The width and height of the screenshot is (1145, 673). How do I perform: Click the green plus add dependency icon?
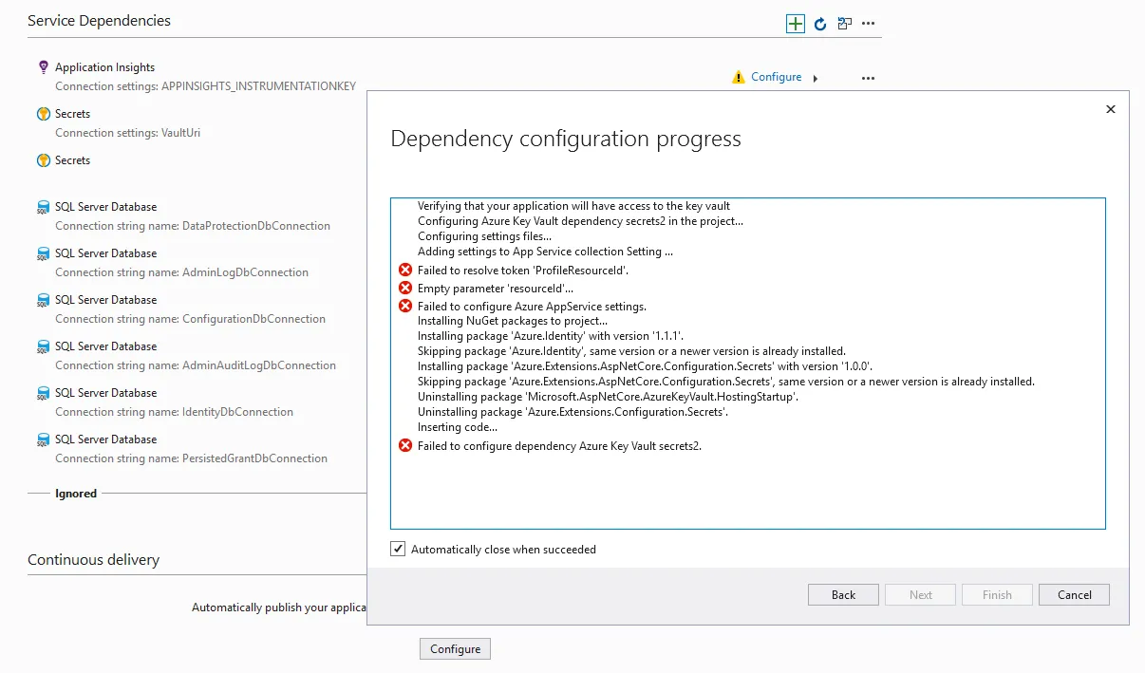coord(796,24)
